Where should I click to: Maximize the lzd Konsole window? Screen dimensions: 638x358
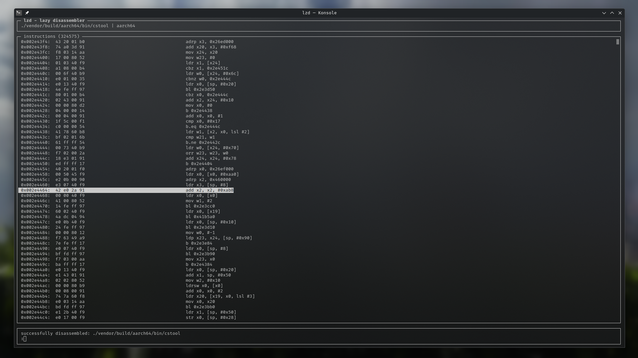click(x=612, y=13)
